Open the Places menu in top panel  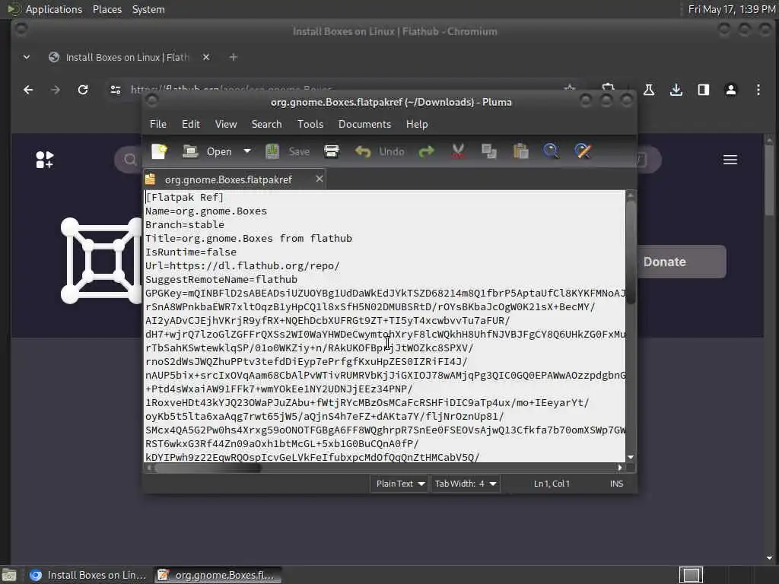[x=107, y=9]
